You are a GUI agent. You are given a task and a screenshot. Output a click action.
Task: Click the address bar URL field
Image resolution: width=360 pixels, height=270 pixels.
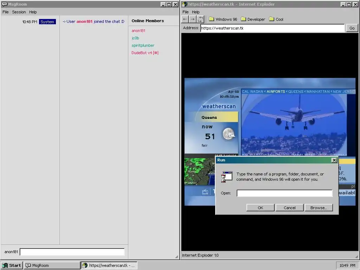(272, 28)
